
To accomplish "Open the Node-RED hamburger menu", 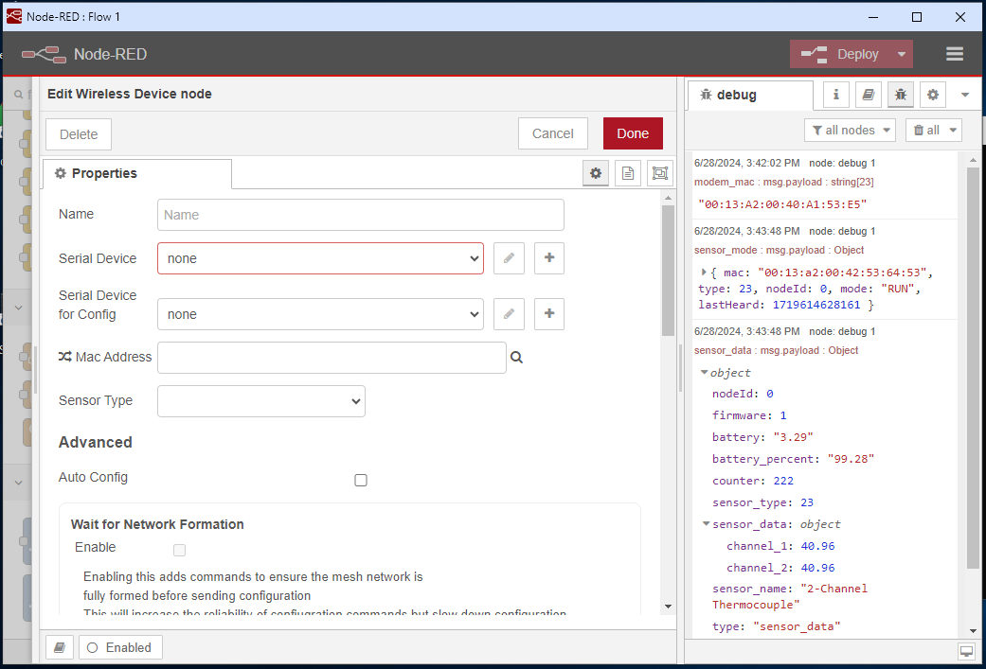I will (954, 54).
